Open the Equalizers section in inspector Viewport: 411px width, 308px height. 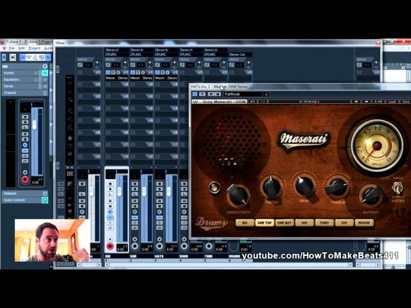coord(21,80)
